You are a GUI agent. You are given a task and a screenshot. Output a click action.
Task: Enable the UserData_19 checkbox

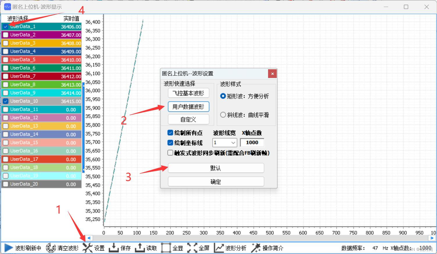point(6,176)
